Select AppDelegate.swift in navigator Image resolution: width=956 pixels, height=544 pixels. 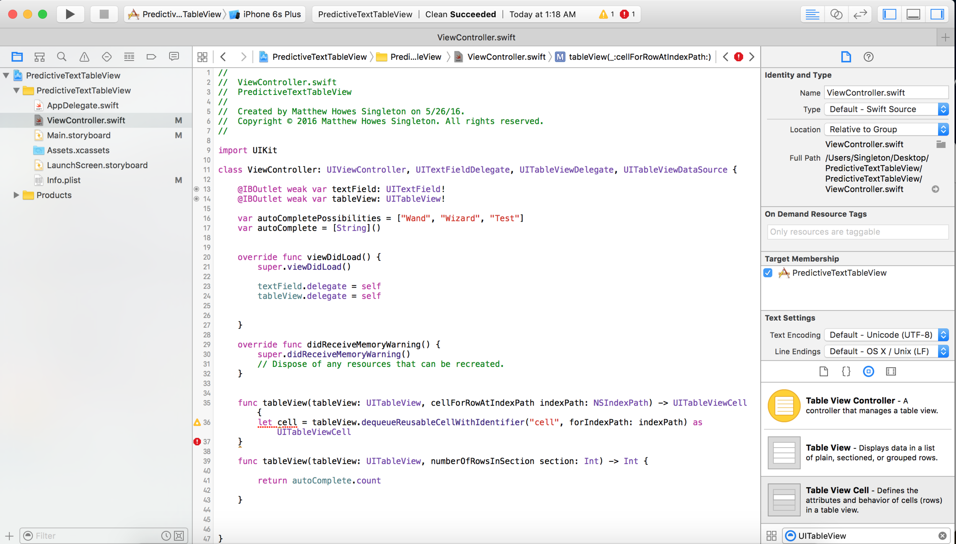pyautogui.click(x=83, y=105)
